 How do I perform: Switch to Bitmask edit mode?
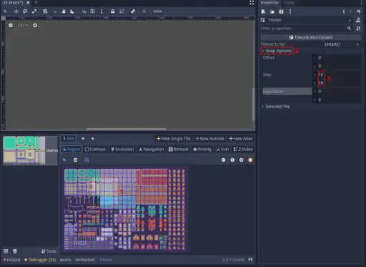tap(179, 149)
